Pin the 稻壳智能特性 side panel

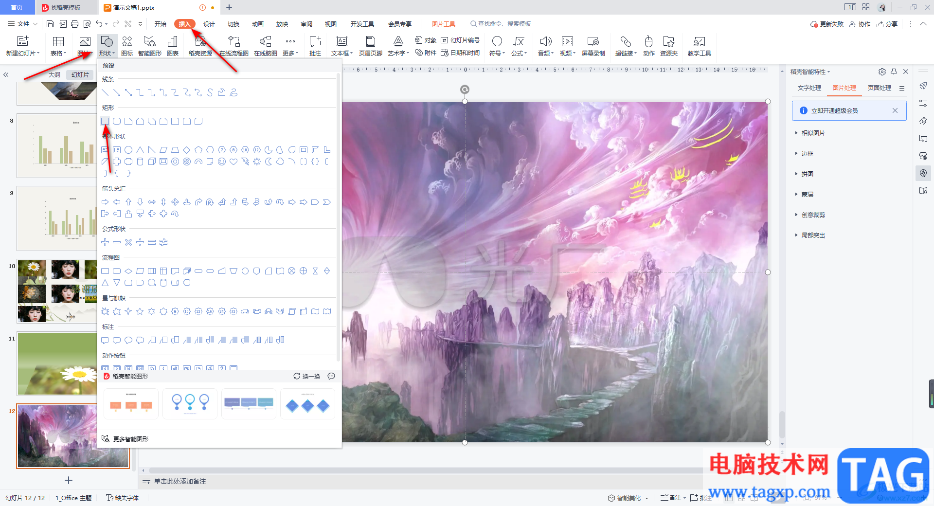(894, 72)
